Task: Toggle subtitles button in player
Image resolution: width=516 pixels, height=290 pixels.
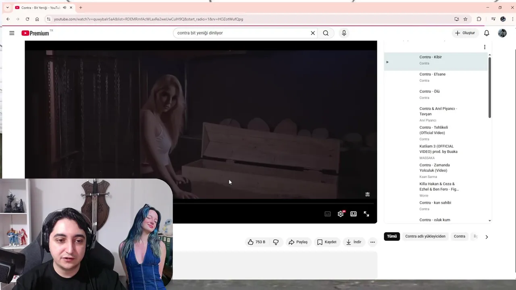Action: coord(328,214)
